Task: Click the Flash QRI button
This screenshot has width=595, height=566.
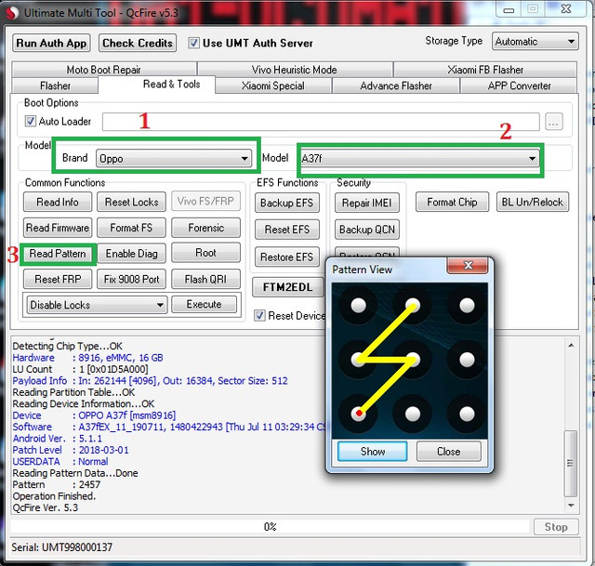Action: tap(205, 279)
